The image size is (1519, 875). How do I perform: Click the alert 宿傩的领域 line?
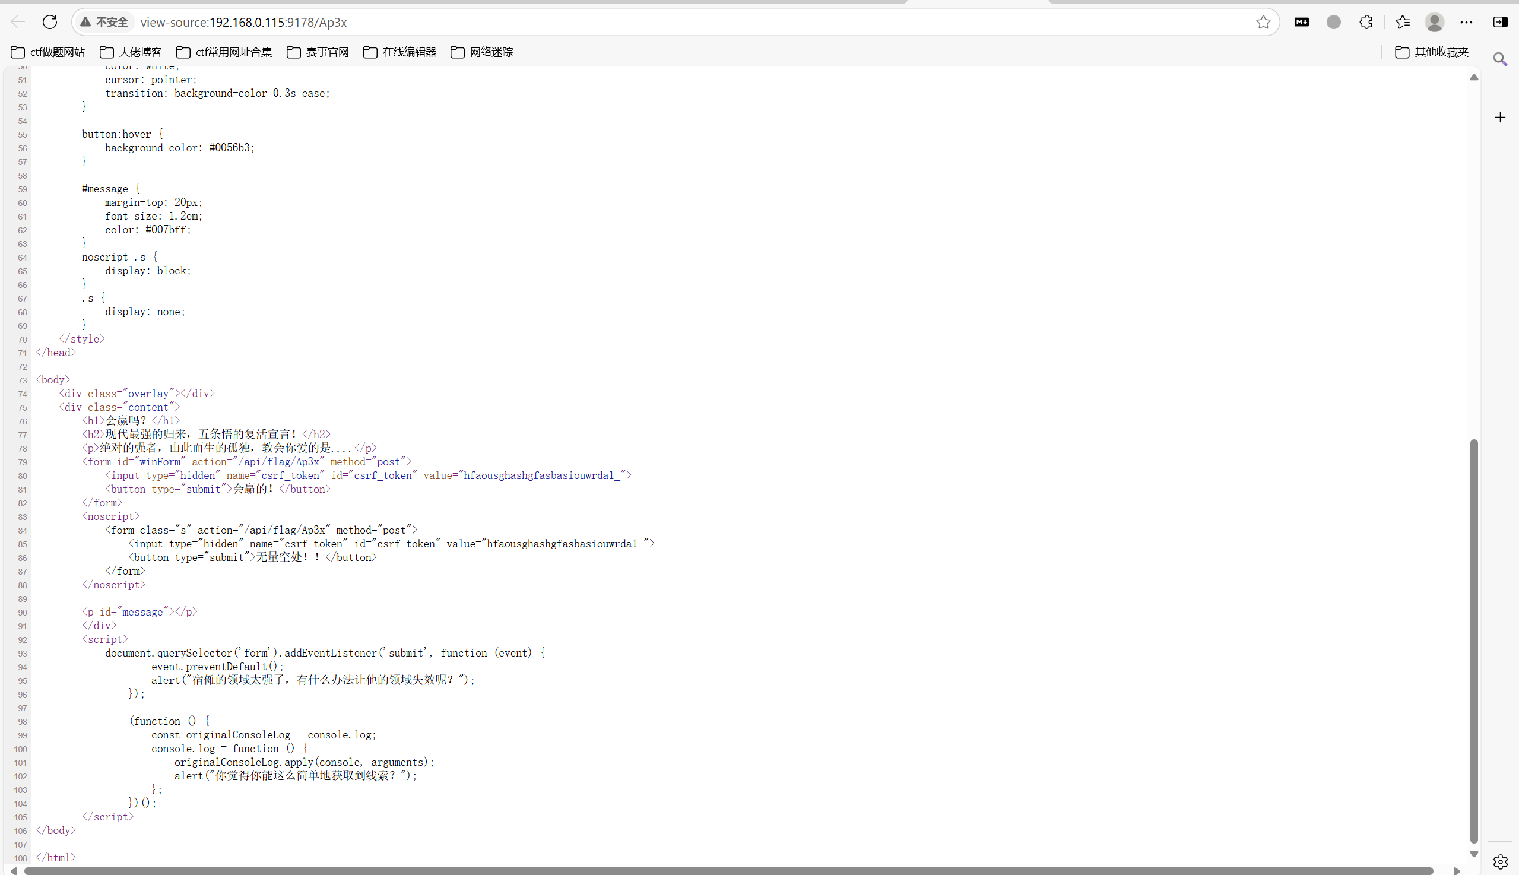click(313, 680)
